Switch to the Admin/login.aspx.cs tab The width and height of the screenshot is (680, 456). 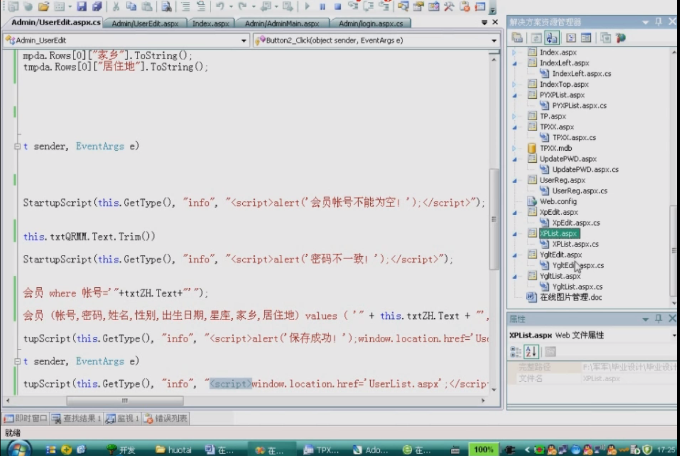(x=371, y=23)
